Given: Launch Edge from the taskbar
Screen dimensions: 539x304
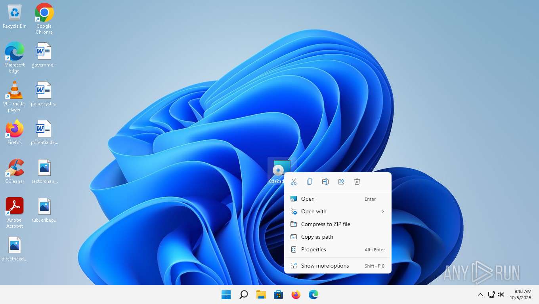Looking at the screenshot, I should coord(313,294).
